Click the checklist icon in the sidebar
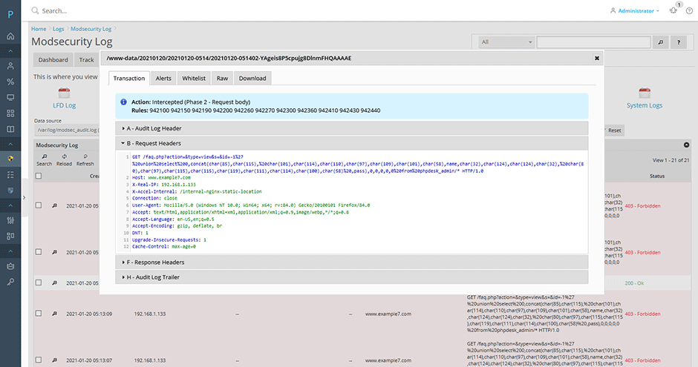 (10, 175)
